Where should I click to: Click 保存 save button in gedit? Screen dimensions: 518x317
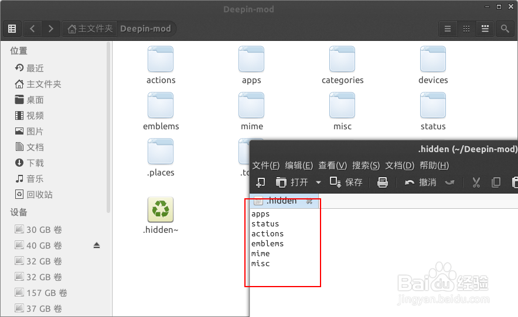pyautogui.click(x=346, y=182)
